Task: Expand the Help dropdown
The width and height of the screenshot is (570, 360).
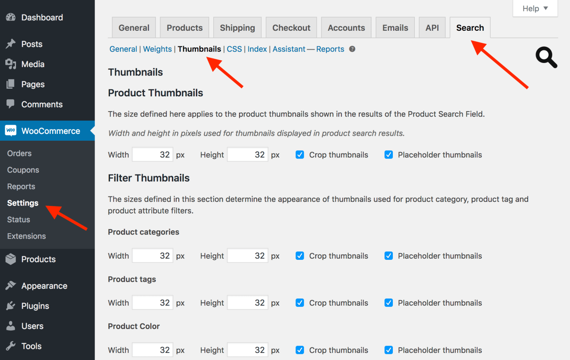Action: 535,8
